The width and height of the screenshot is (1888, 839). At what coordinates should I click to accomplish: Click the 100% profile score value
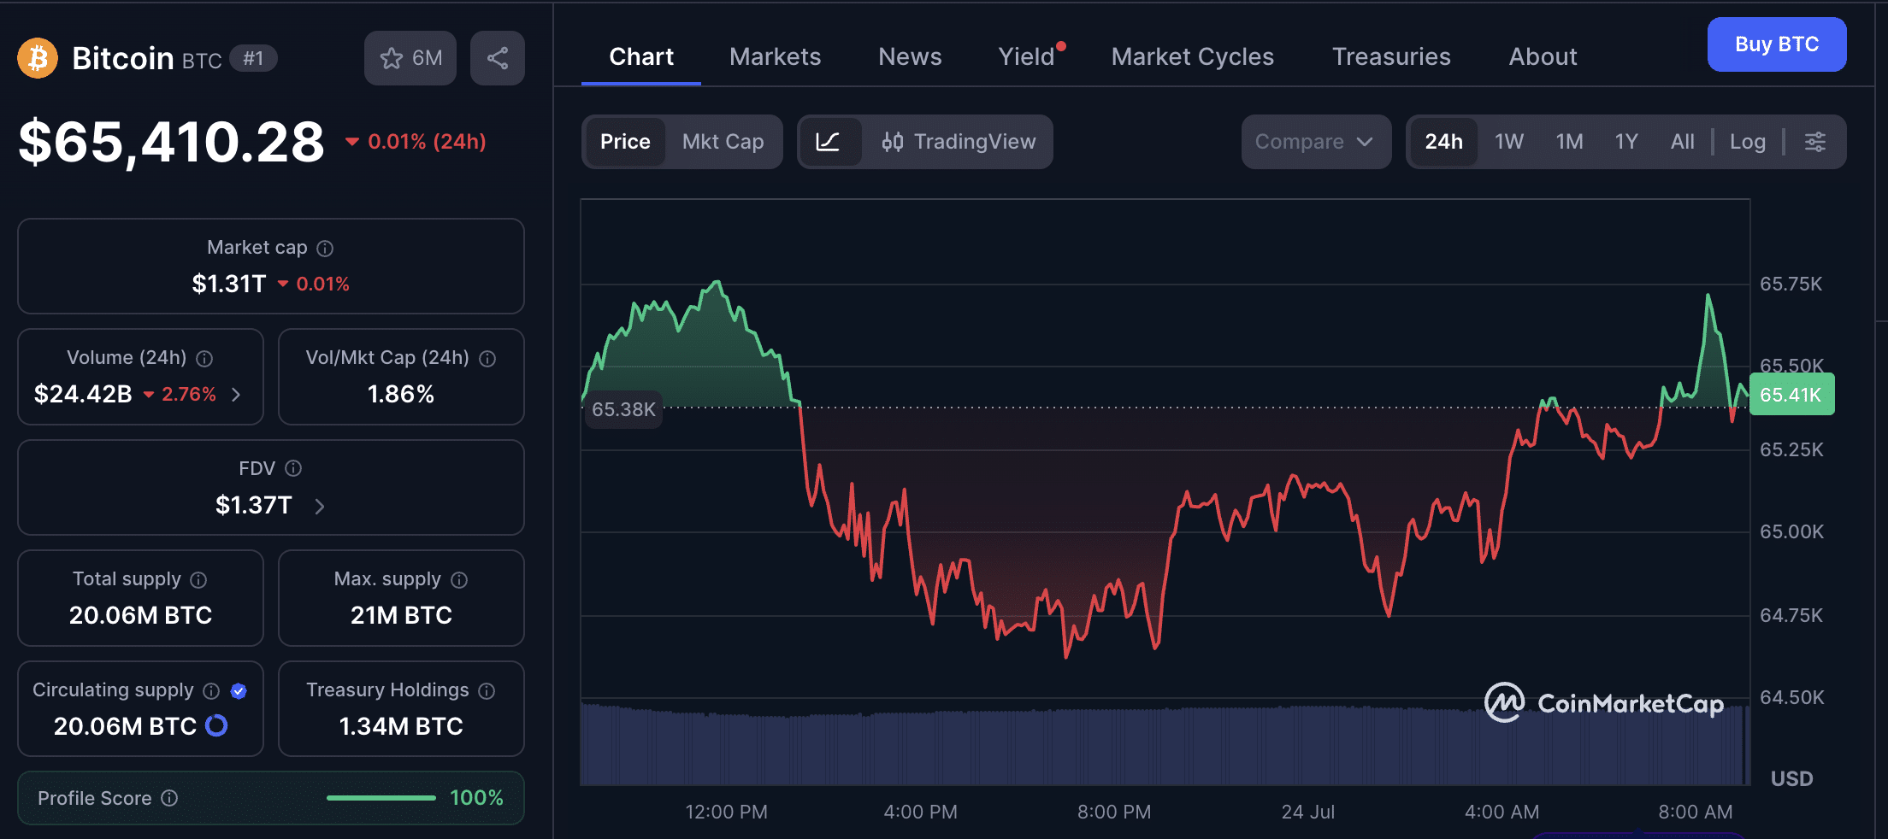pos(476,798)
